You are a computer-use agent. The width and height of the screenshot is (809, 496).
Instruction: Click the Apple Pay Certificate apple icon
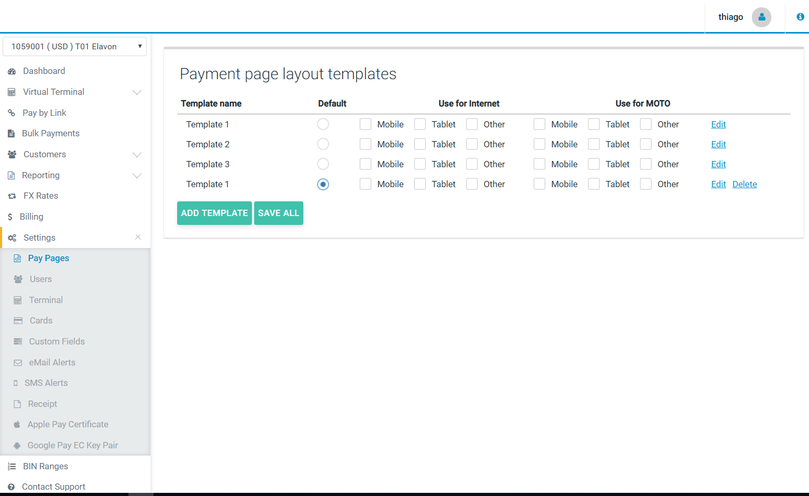pyautogui.click(x=17, y=425)
